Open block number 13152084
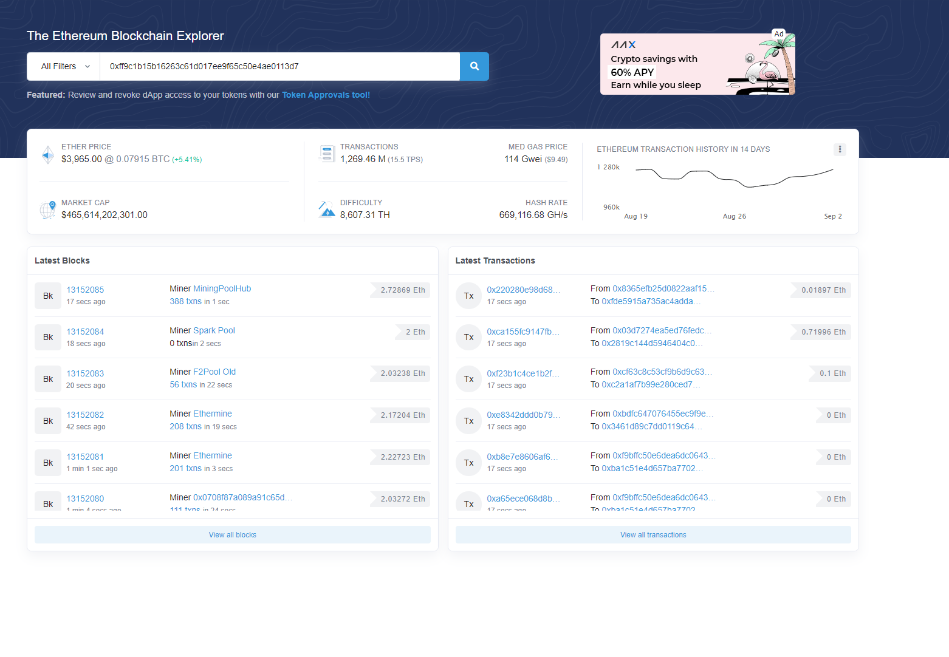949x657 pixels. pyautogui.click(x=85, y=332)
